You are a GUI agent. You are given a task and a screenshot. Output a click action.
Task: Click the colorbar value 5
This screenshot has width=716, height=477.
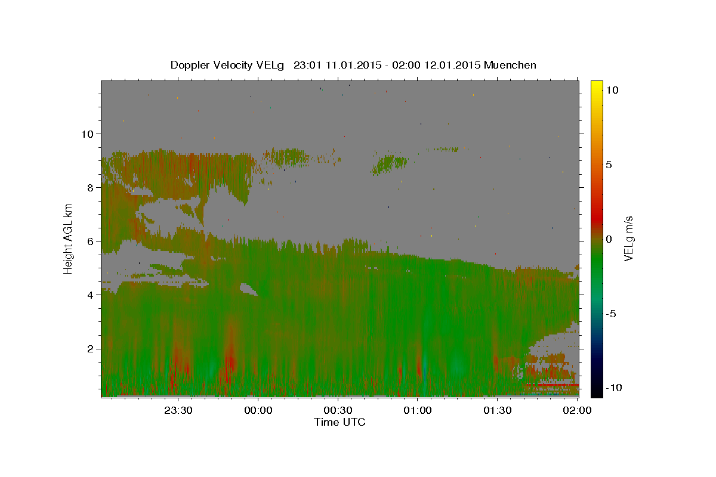609,164
